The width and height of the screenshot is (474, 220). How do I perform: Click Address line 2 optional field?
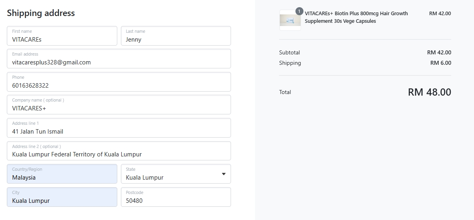click(119, 151)
